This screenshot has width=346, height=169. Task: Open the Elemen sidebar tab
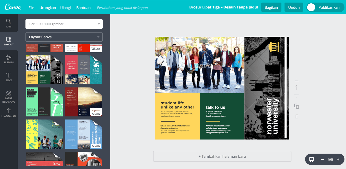point(9,59)
